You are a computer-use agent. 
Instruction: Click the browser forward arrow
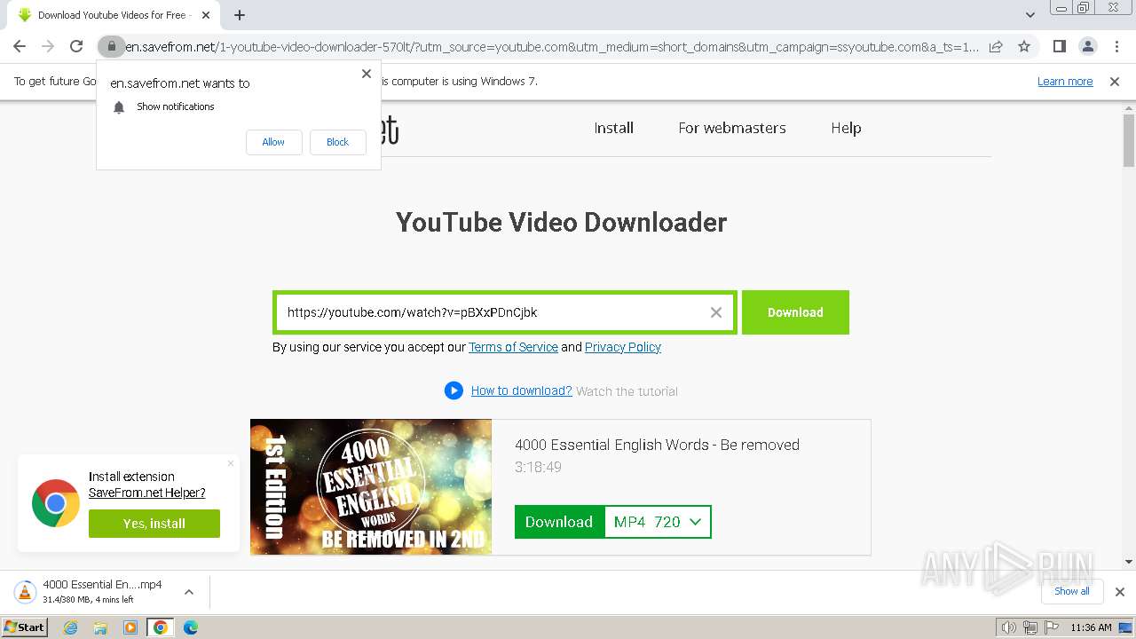tap(48, 46)
